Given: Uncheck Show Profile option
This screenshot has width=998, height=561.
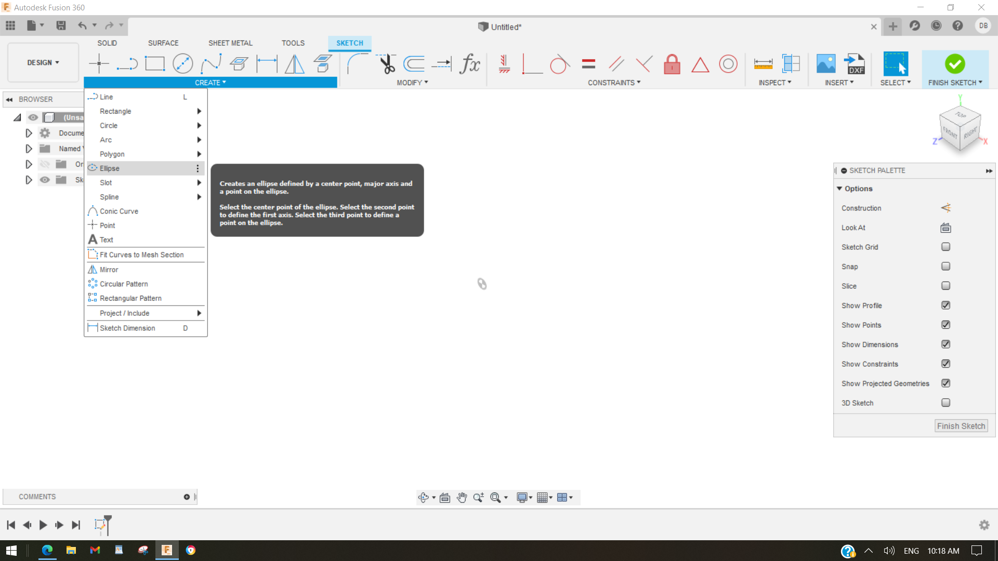Looking at the screenshot, I should click(x=946, y=305).
